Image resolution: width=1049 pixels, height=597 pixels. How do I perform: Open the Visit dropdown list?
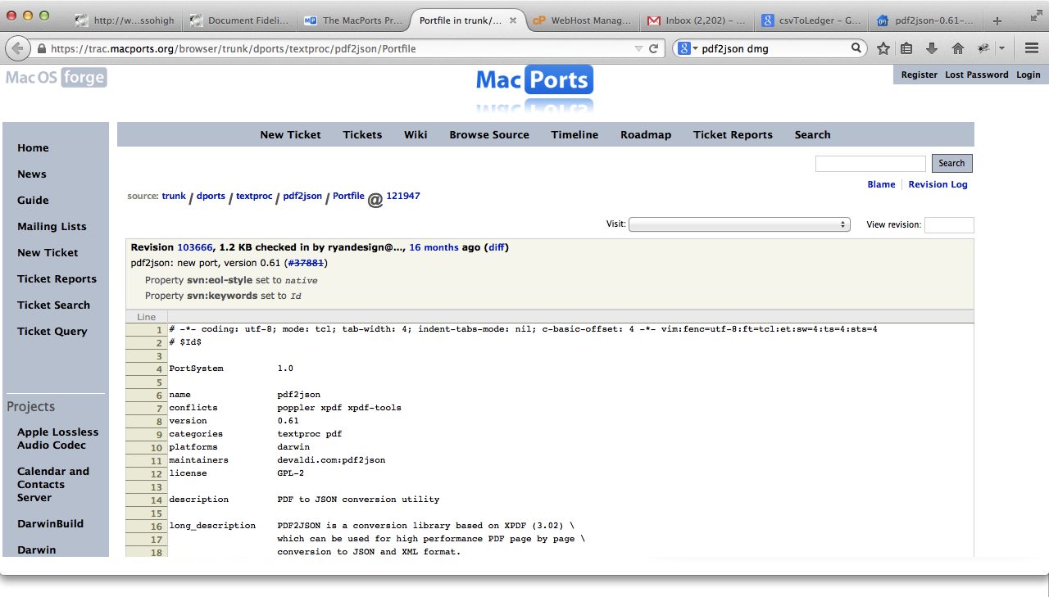pyautogui.click(x=739, y=224)
